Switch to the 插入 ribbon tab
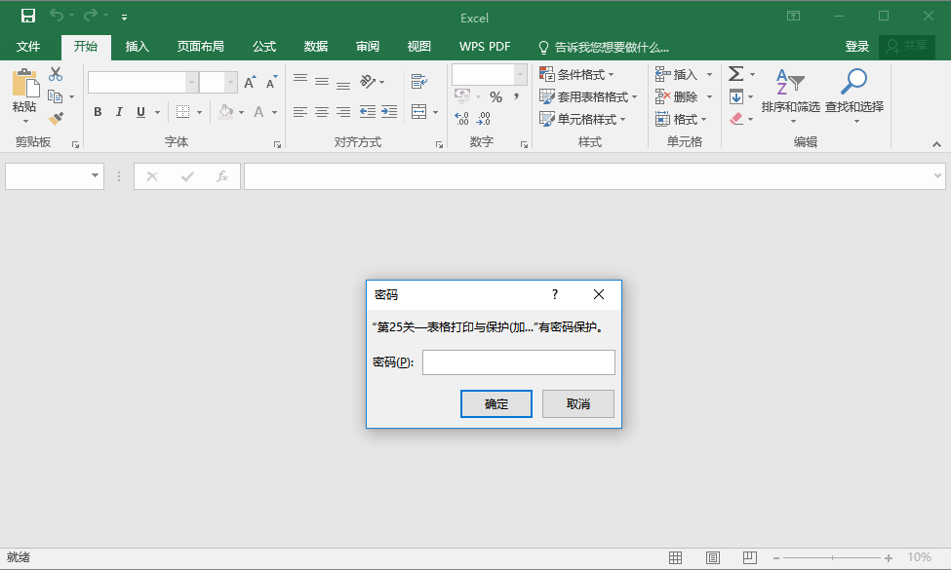Screen dimensions: 951x570 [138, 47]
